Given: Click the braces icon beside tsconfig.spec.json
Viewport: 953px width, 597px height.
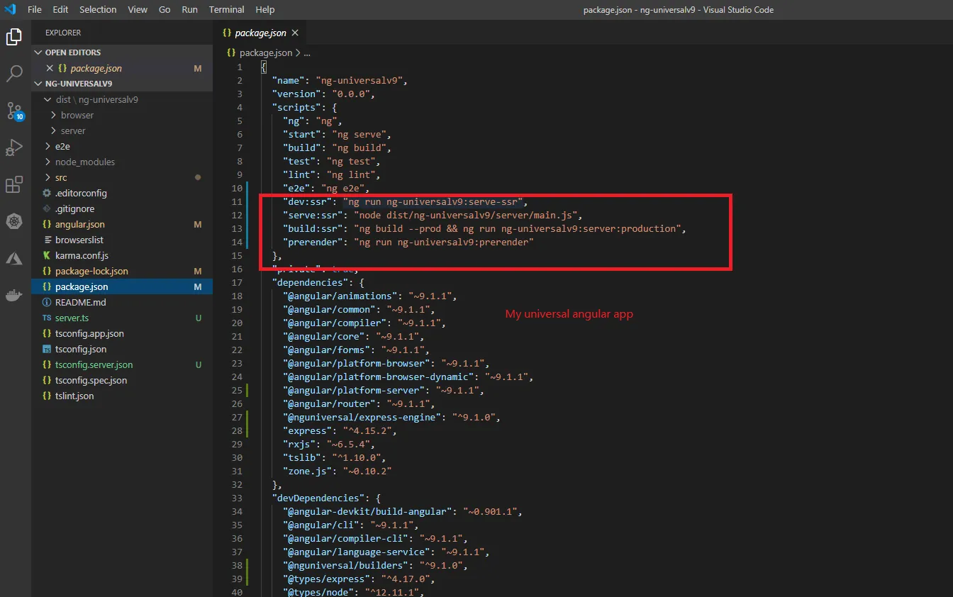Looking at the screenshot, I should pos(47,381).
